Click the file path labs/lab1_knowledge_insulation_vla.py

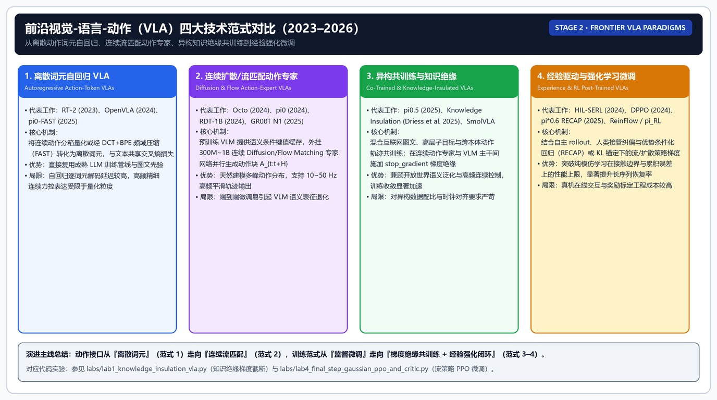[146, 369]
